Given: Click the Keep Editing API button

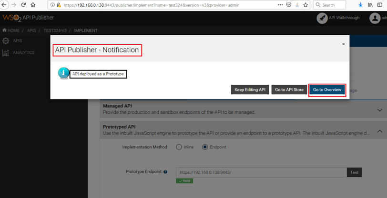Looking at the screenshot, I should point(250,90).
